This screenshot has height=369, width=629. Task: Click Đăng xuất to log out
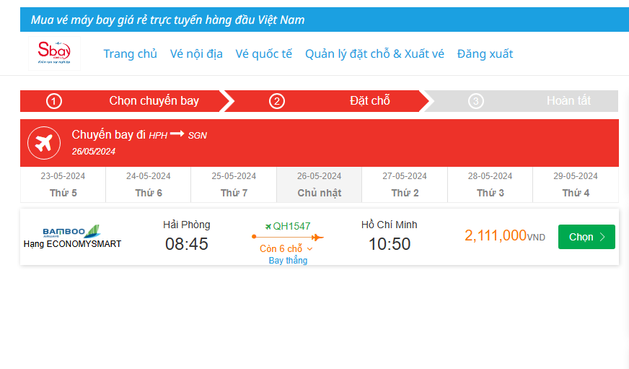(x=485, y=53)
